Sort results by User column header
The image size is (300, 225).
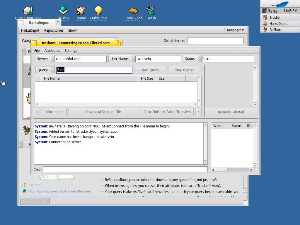[171, 79]
